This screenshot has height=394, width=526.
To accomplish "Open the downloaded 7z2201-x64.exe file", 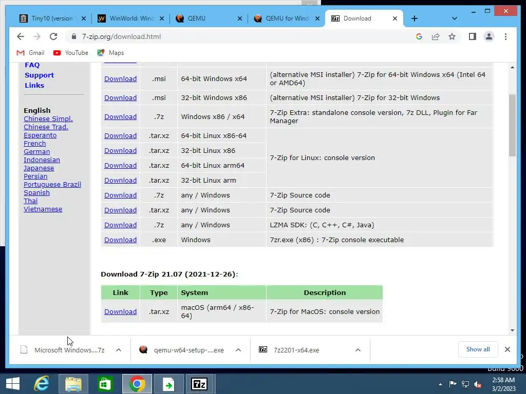I will coord(296,350).
